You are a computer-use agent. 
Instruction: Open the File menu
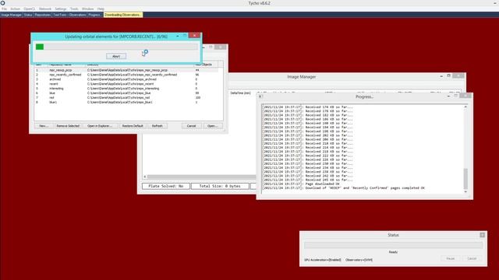tap(4, 9)
